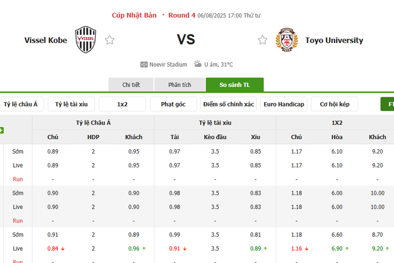Open the Chi tiết tab
The image size is (394, 263).
(131, 85)
